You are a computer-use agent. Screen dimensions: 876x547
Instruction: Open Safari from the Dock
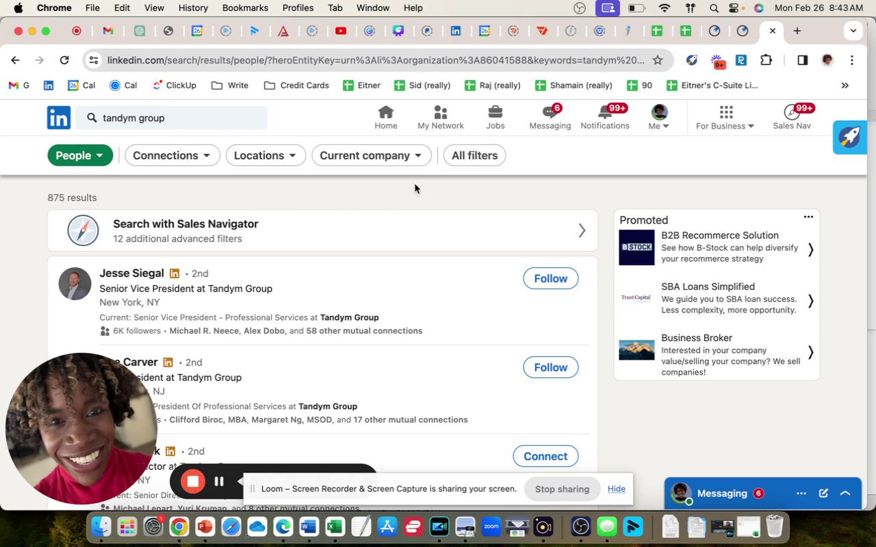[231, 526]
